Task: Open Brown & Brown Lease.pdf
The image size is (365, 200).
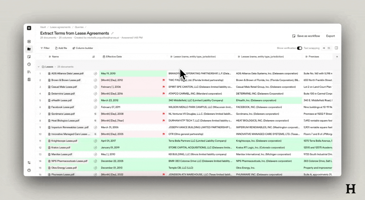Action: (x=66, y=80)
